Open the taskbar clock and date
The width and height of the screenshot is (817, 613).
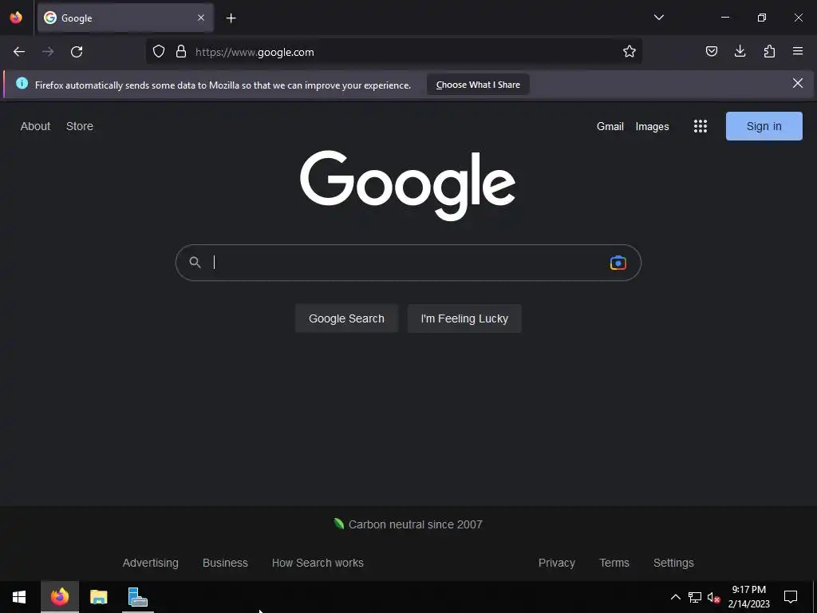pyautogui.click(x=748, y=597)
